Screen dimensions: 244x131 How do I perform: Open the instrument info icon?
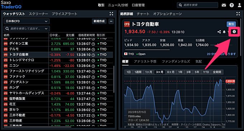(234, 32)
